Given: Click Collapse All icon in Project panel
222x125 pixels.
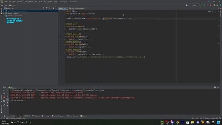Looking at the screenshot, I should 50,8.
